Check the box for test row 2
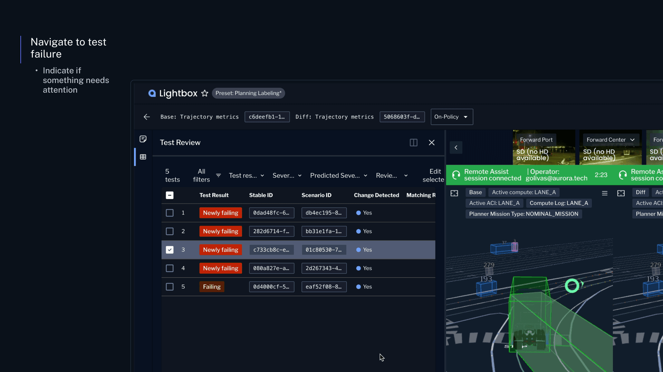663x372 pixels. tap(170, 231)
